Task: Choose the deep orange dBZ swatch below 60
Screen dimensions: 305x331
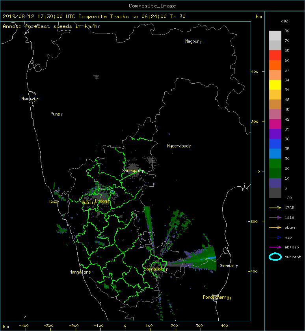Action: coord(275,65)
